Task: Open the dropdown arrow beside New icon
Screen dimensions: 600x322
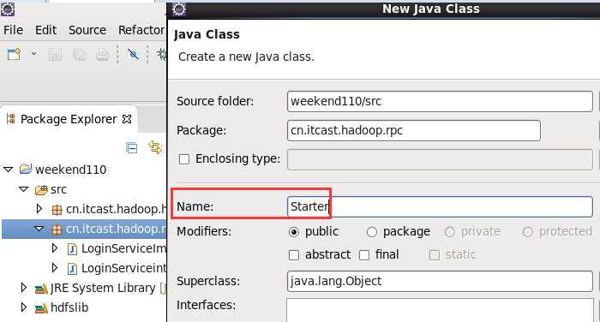Action: tap(33, 54)
